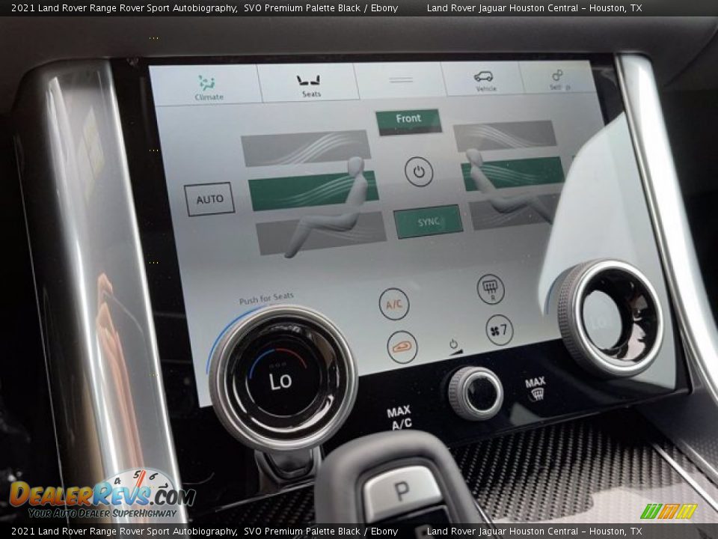
Task: Open the Settings tab with gears icon
Action: pyautogui.click(x=556, y=79)
